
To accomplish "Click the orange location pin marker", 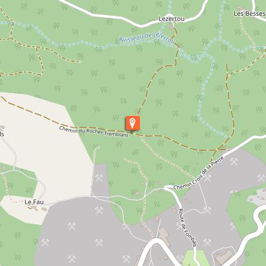I will click(x=132, y=123).
